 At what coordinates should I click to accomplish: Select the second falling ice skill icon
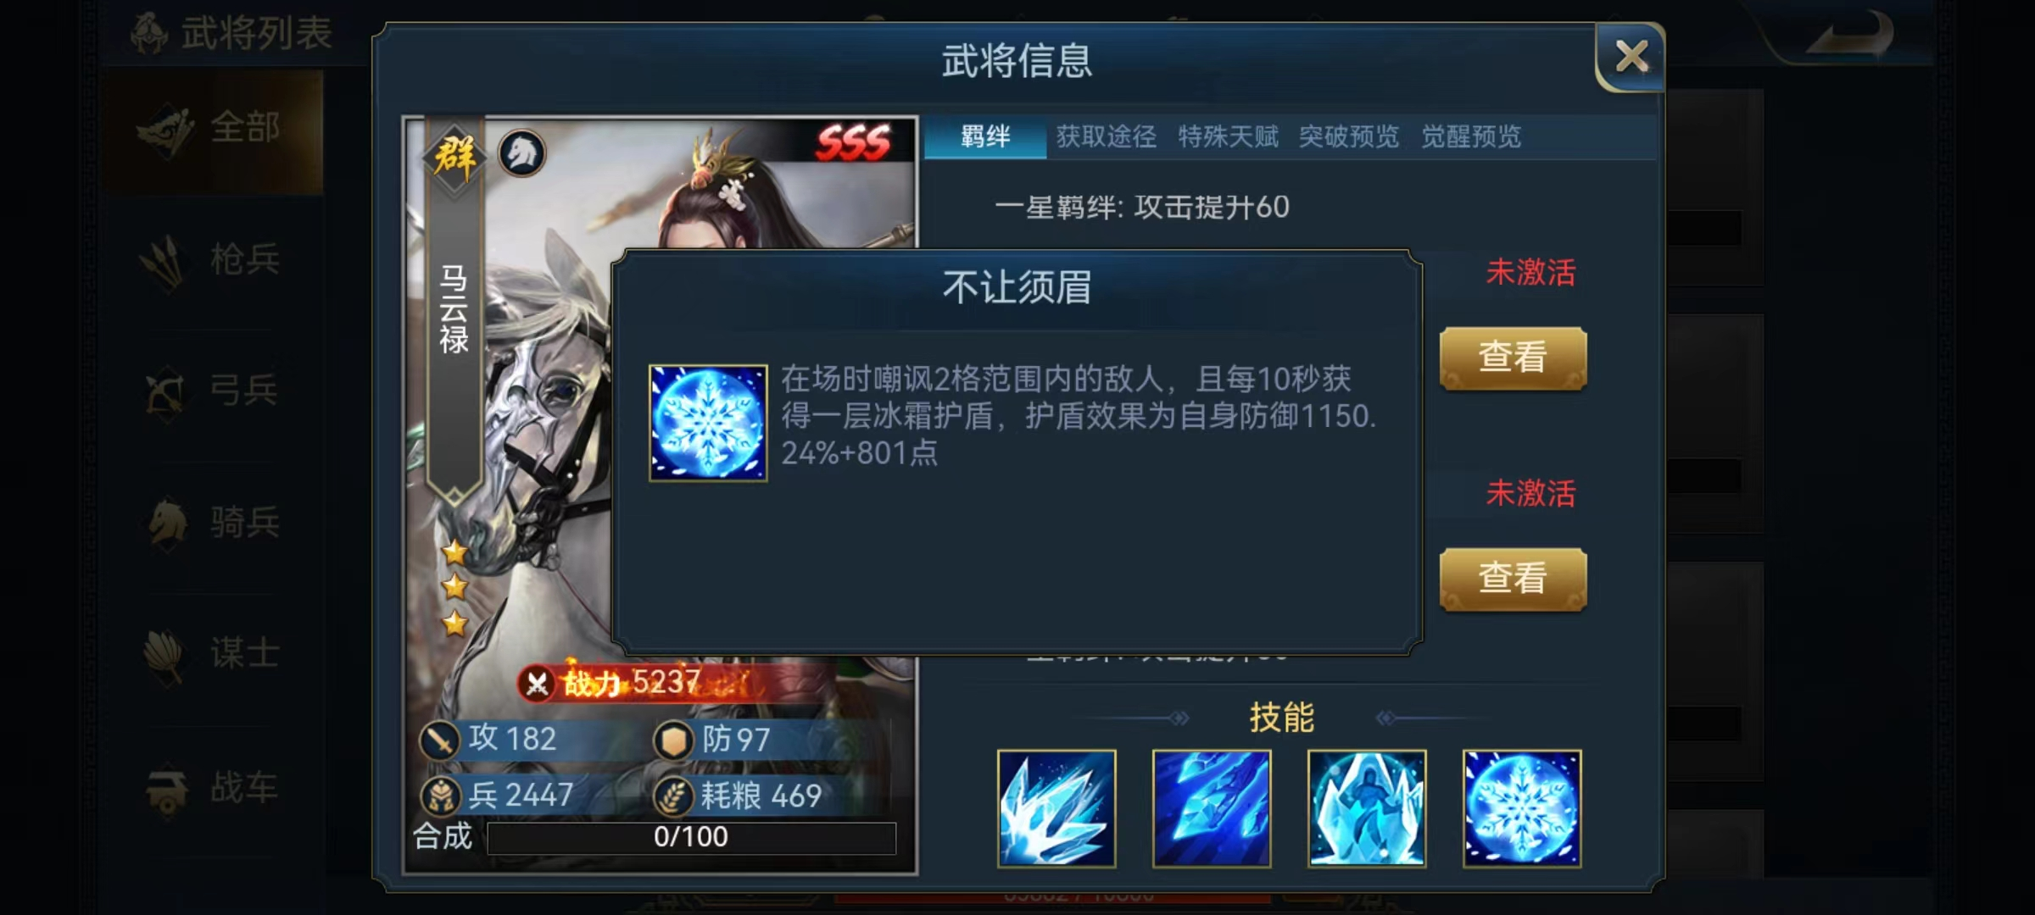click(x=1212, y=809)
